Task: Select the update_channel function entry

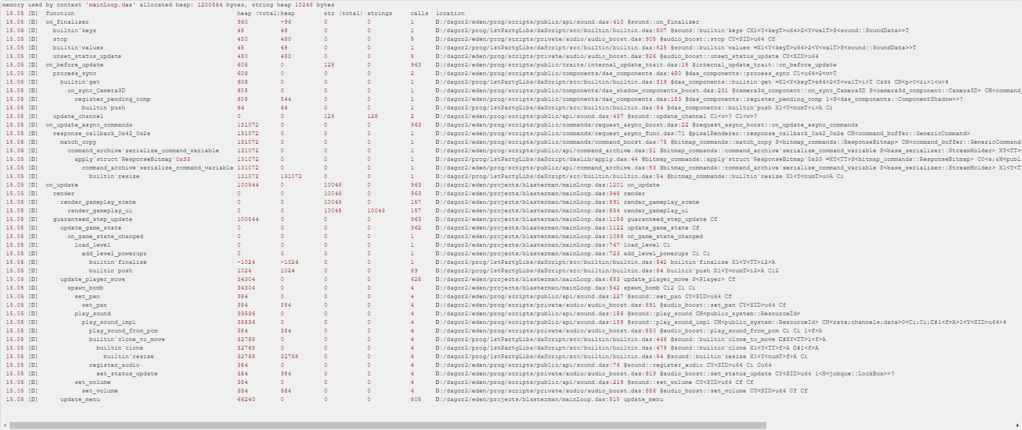Action: tap(78, 116)
